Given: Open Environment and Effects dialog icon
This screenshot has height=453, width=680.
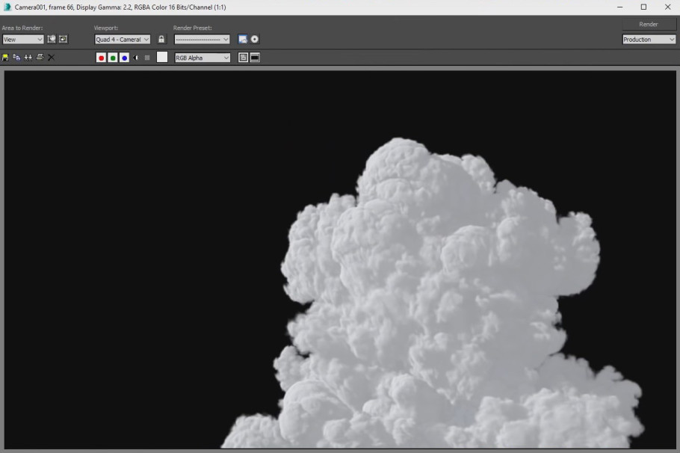Looking at the screenshot, I should [x=255, y=40].
